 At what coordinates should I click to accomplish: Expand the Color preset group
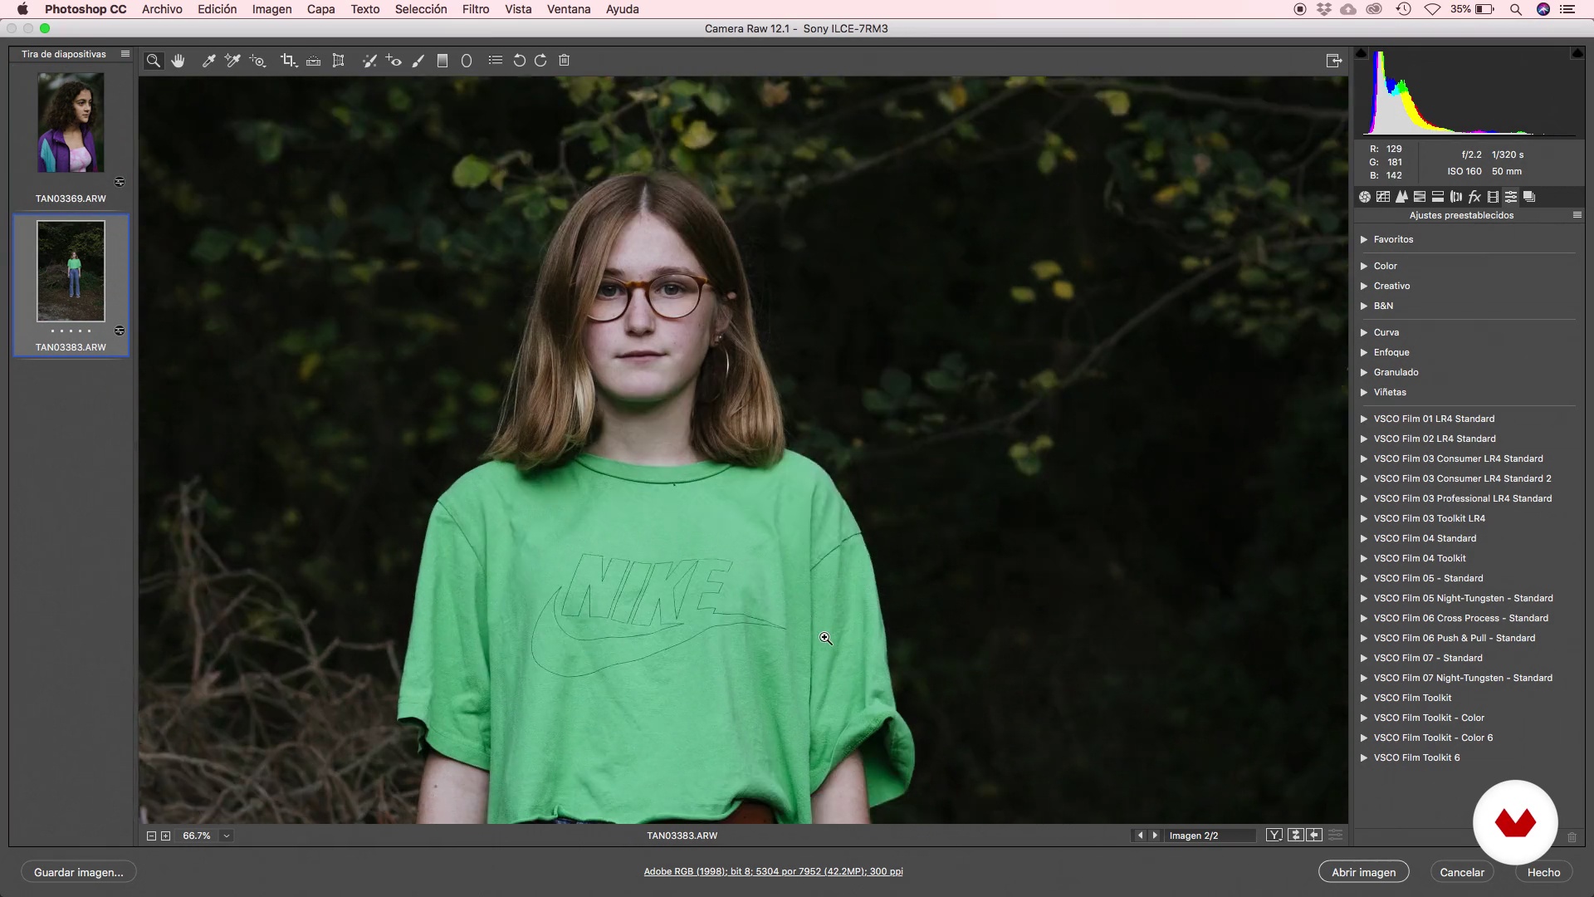[1364, 266]
